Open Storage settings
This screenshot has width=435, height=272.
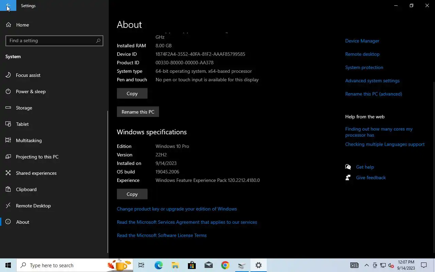pyautogui.click(x=54, y=108)
